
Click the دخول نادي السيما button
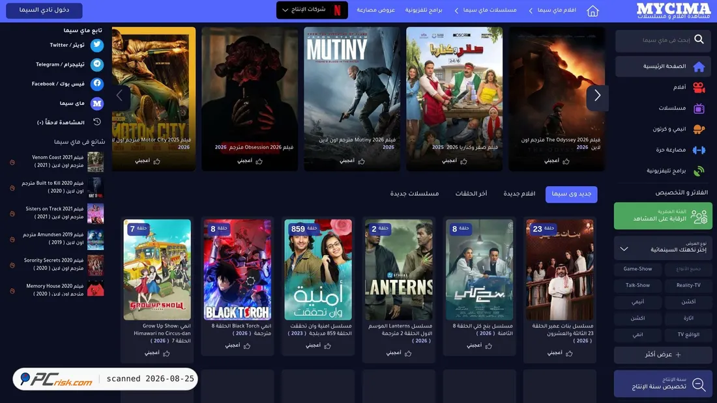pos(44,10)
